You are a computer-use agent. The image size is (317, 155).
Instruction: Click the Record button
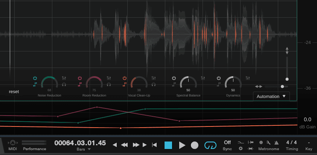pyautogui.click(x=195, y=145)
